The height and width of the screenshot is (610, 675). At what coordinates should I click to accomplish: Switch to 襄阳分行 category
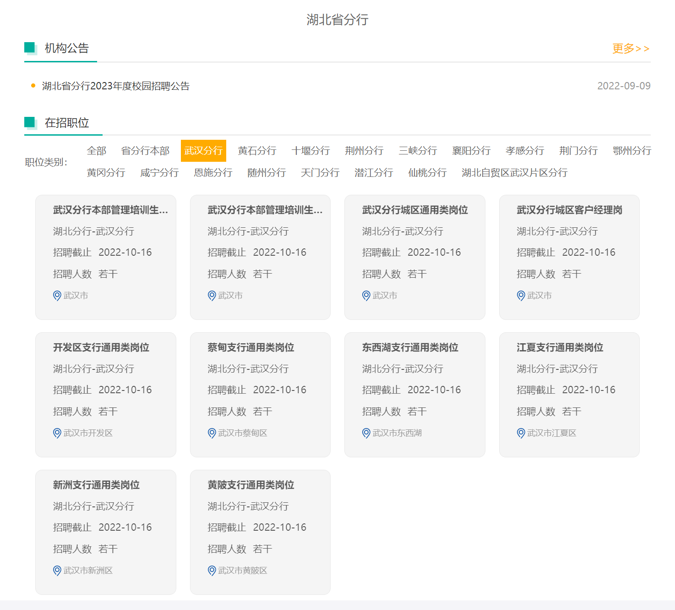coord(471,151)
